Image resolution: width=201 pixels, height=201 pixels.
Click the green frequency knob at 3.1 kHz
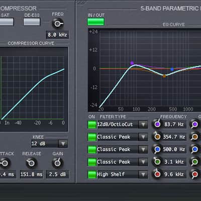(157, 162)
